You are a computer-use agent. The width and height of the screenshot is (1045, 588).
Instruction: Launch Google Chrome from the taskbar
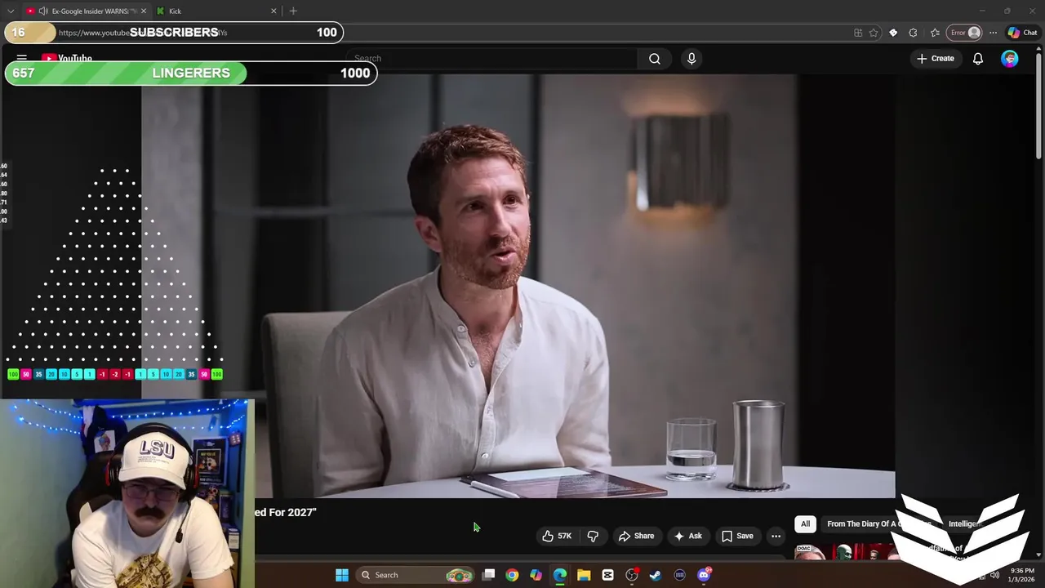[x=512, y=575]
